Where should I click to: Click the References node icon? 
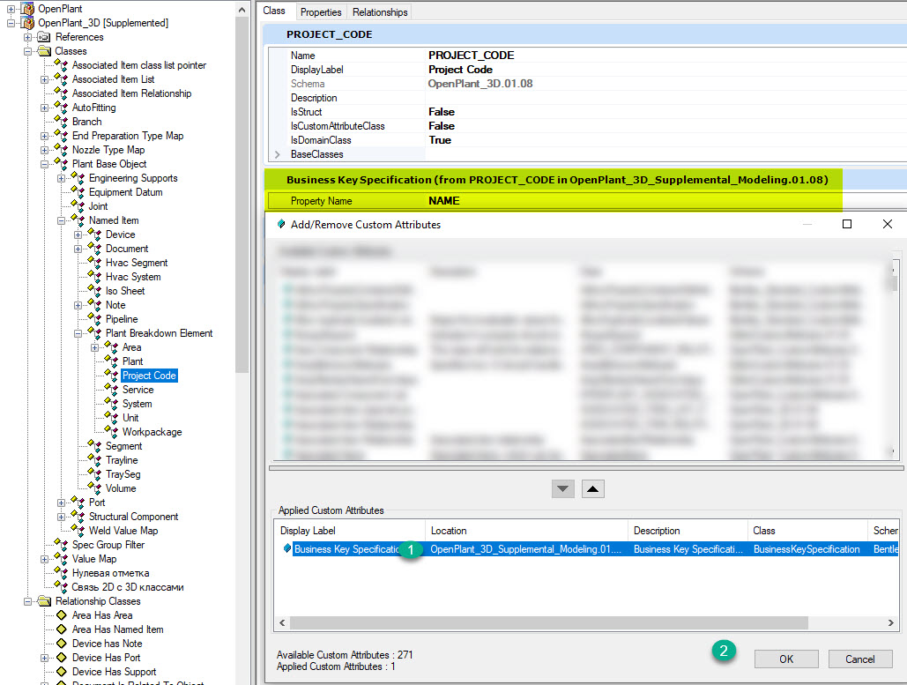pyautogui.click(x=44, y=37)
